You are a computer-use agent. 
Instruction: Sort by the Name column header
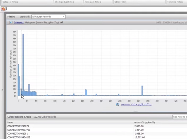coord(10,122)
